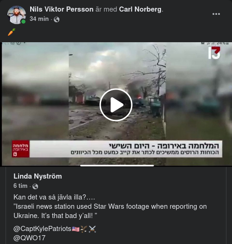Click the @QWO17 mention text
232x244 pixels.
29,238
